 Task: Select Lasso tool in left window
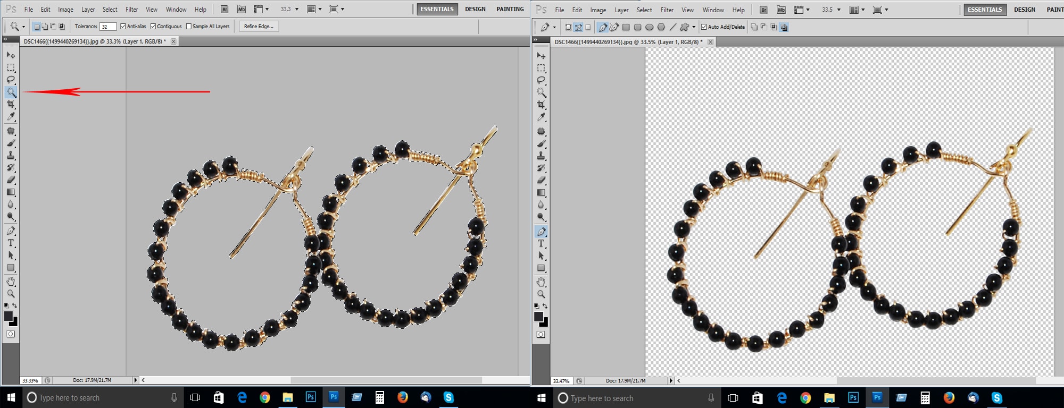(11, 80)
